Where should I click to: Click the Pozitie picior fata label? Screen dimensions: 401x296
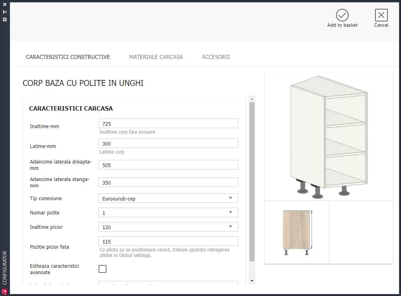[49, 247]
